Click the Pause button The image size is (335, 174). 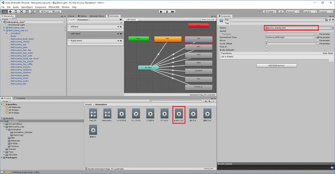[167, 12]
